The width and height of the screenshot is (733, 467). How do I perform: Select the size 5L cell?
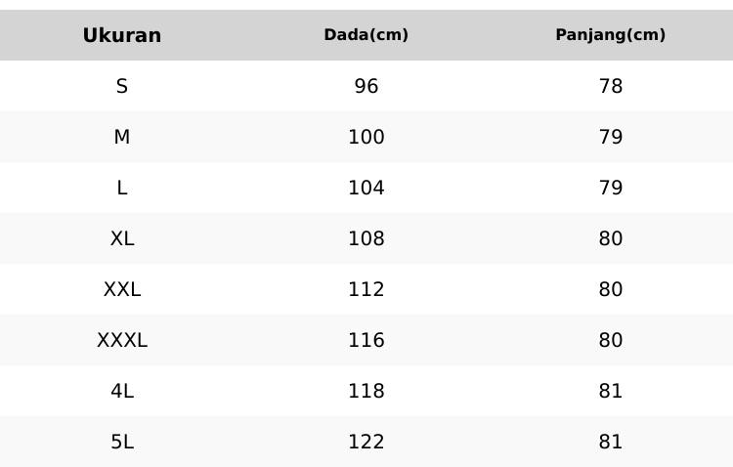[122, 443]
